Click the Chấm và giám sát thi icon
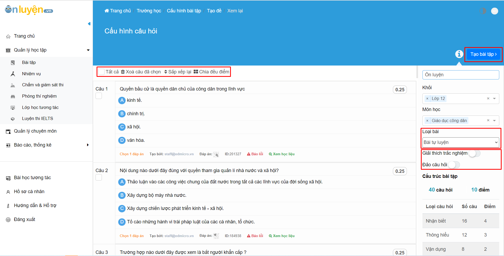This screenshot has width=504, height=256. pos(13,85)
